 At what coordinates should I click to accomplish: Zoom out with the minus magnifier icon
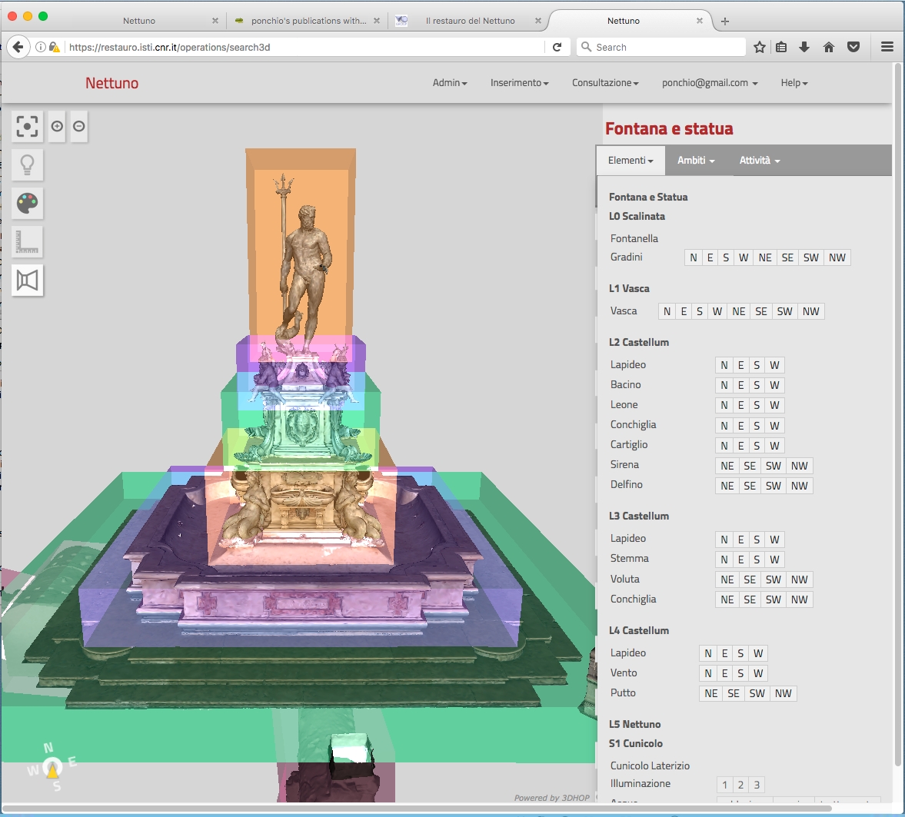point(79,126)
